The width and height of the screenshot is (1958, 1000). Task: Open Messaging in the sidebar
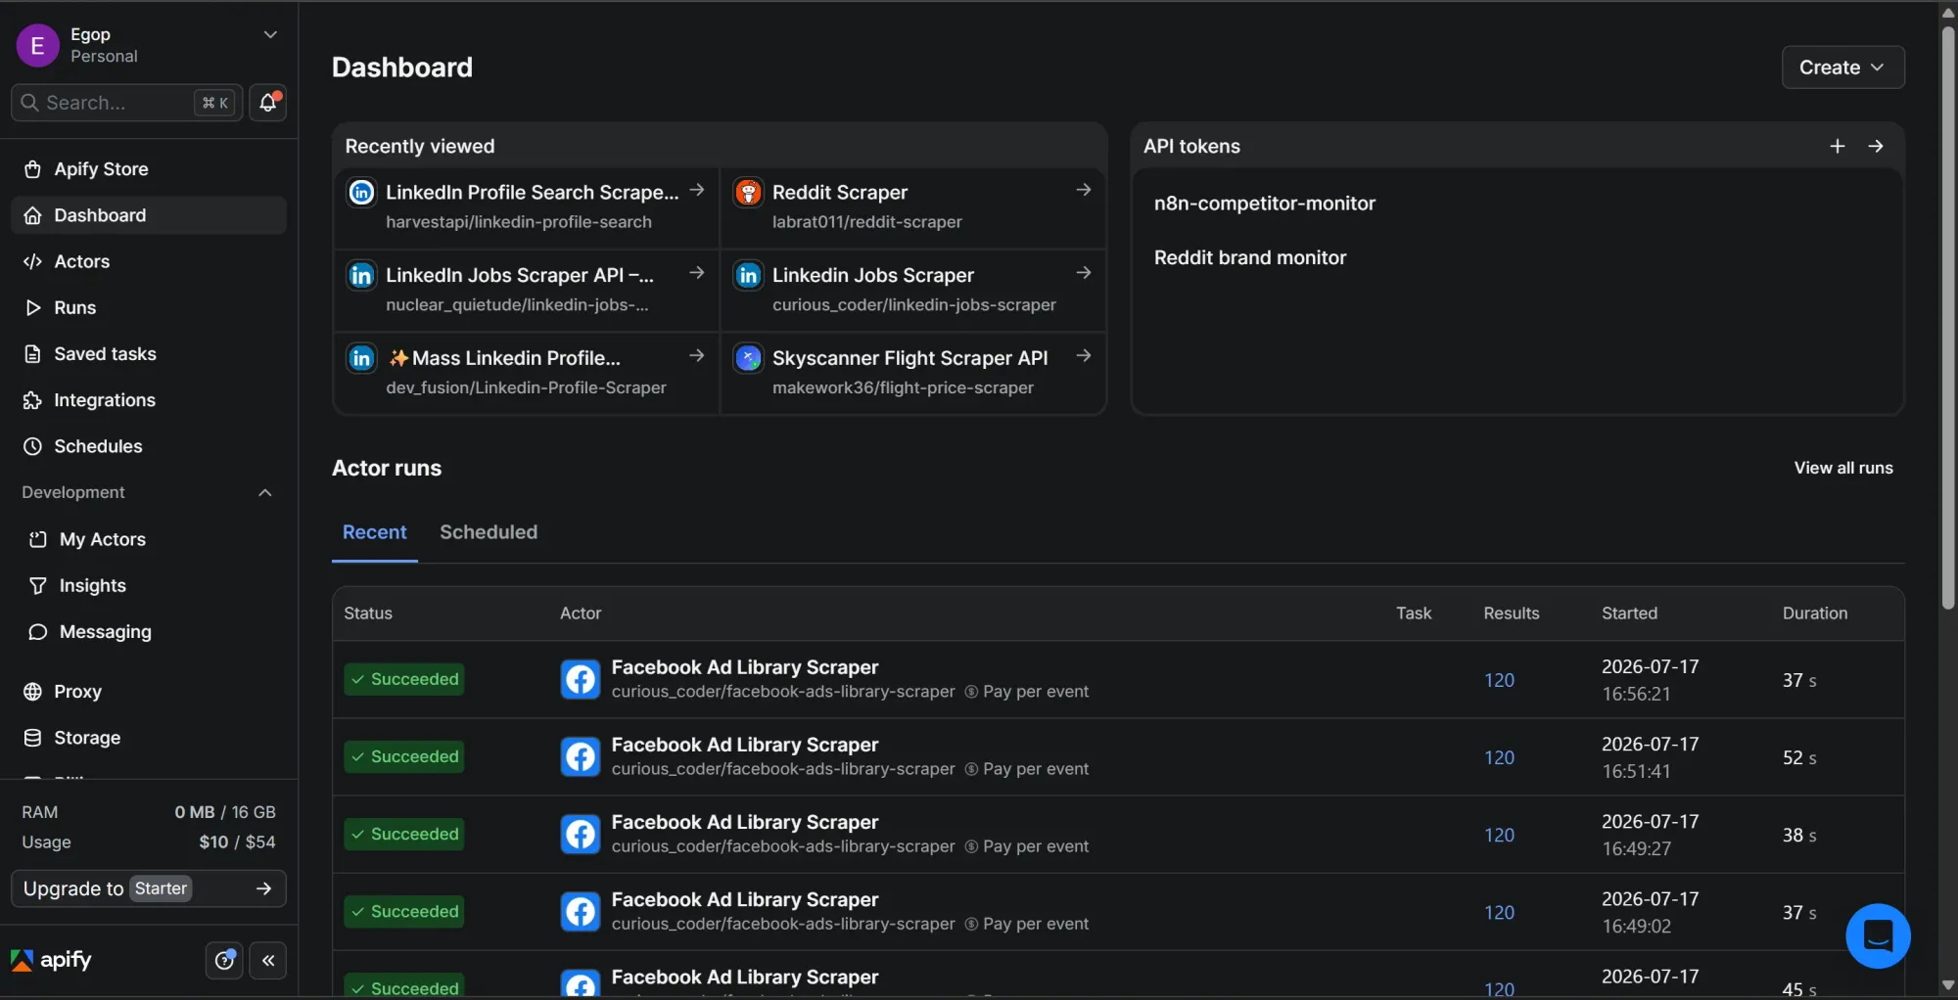click(149, 632)
